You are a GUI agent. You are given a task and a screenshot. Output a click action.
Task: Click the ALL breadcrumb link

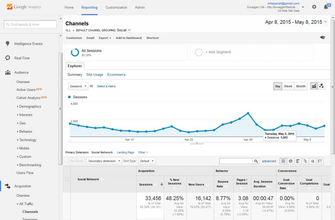[x=68, y=30]
